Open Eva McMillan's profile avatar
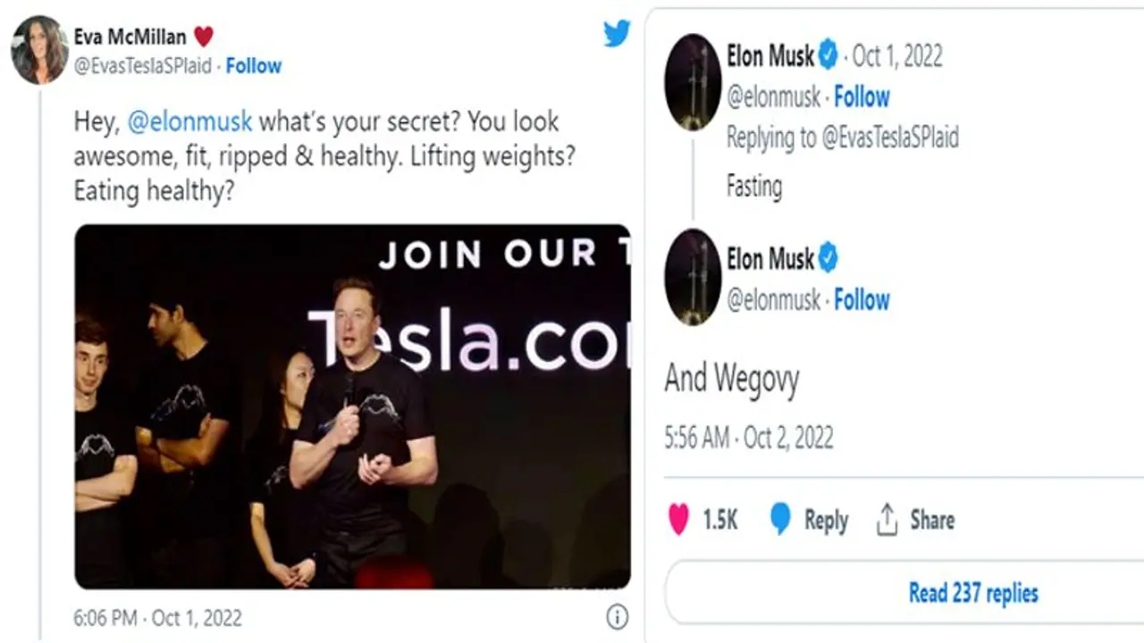Screen dimensions: 1144x643 (x=39, y=50)
